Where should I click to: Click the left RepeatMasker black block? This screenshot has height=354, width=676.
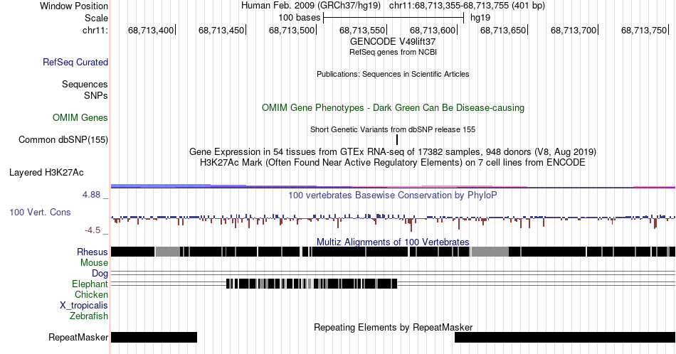(154, 337)
